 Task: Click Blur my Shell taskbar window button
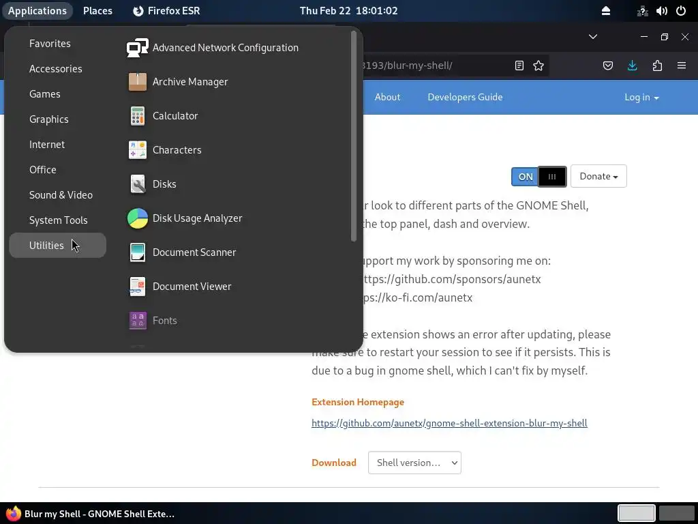tap(91, 514)
